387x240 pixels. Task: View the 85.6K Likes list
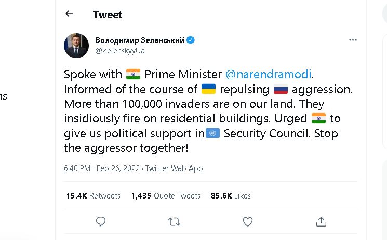coord(231,195)
